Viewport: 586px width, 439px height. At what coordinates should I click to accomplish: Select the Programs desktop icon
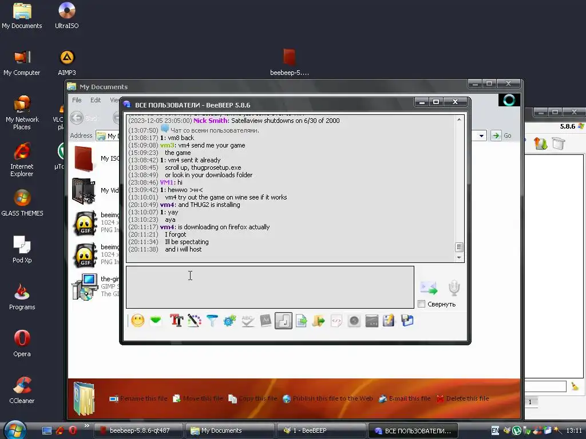point(22,297)
